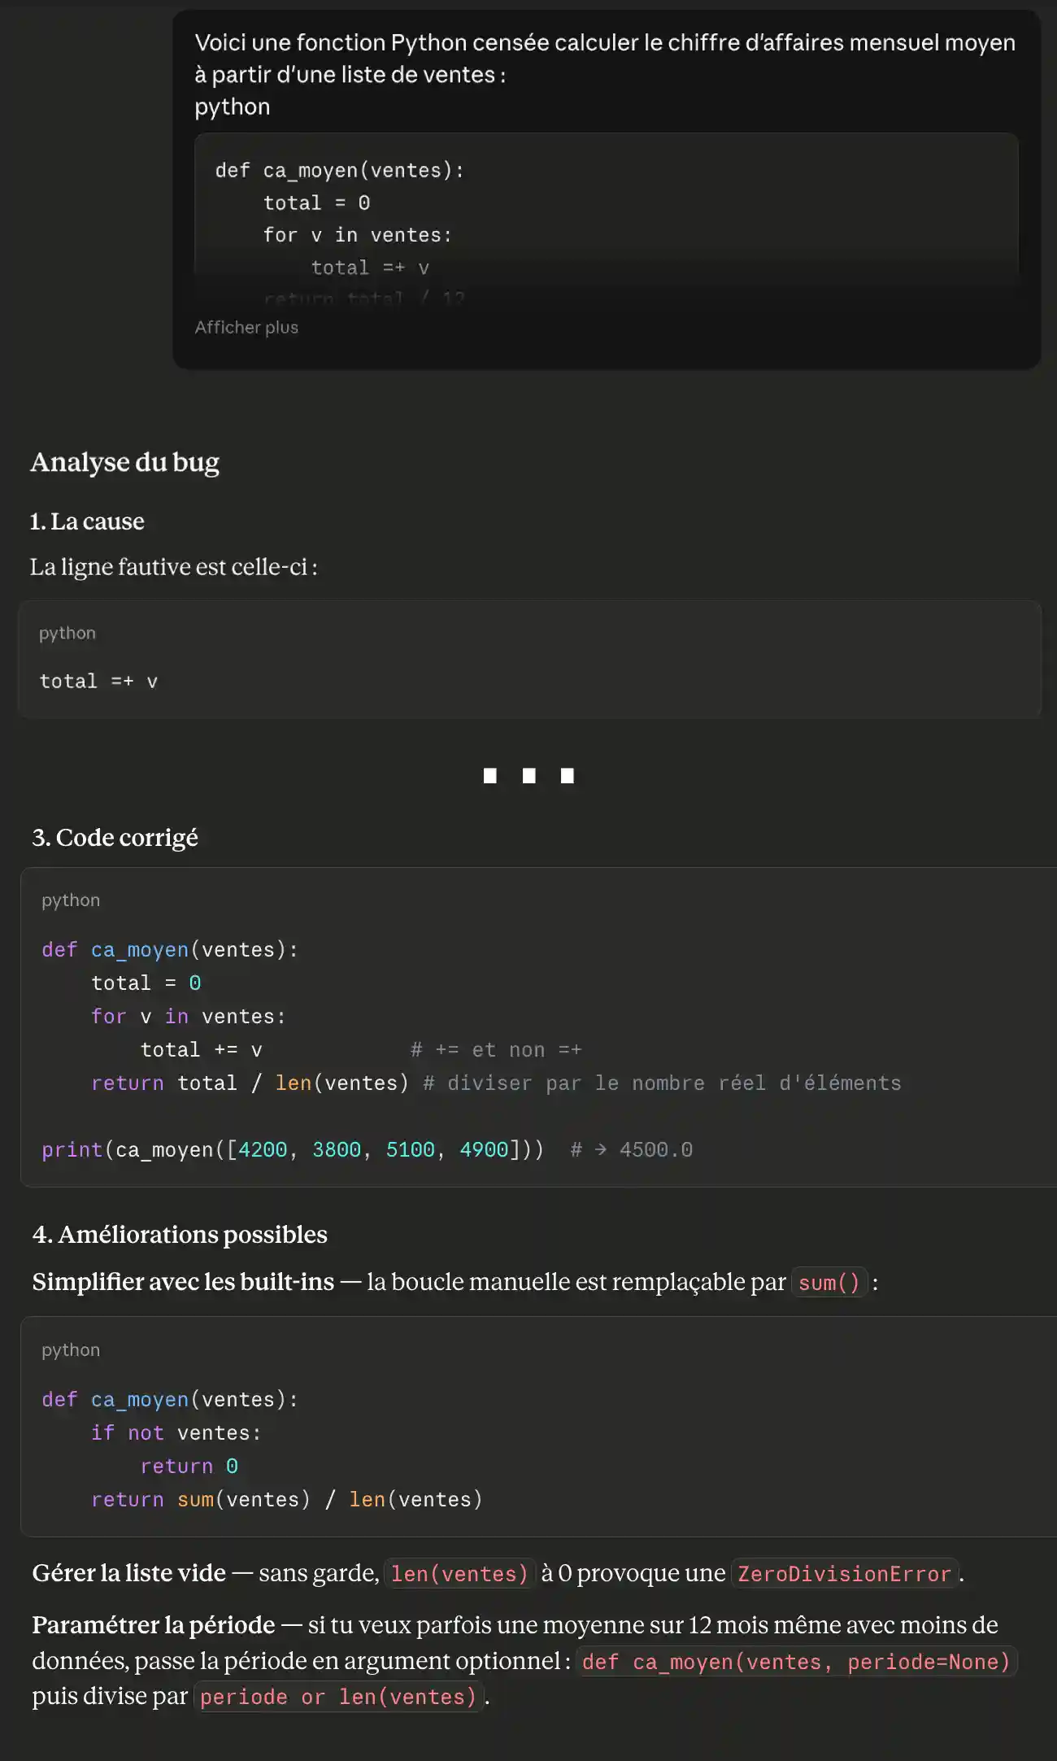This screenshot has height=1761, width=1057.
Task: Click inline 'periode or len(ventes)' code
Action: (x=338, y=1697)
